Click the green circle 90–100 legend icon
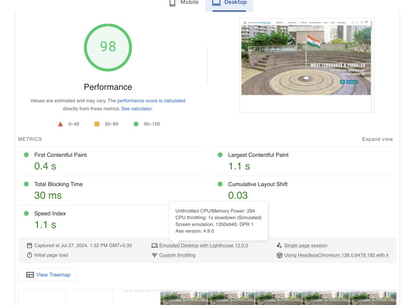The height and width of the screenshot is (305, 407). pyautogui.click(x=136, y=124)
